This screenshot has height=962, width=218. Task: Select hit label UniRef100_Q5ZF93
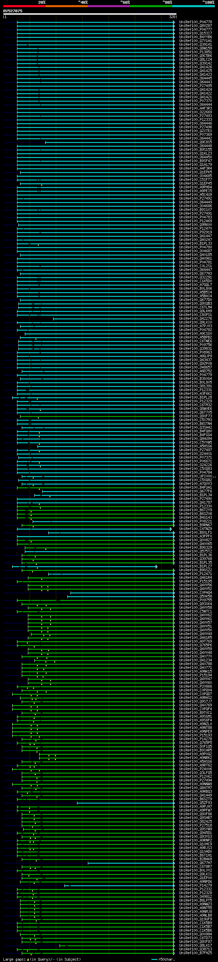(x=195, y=803)
